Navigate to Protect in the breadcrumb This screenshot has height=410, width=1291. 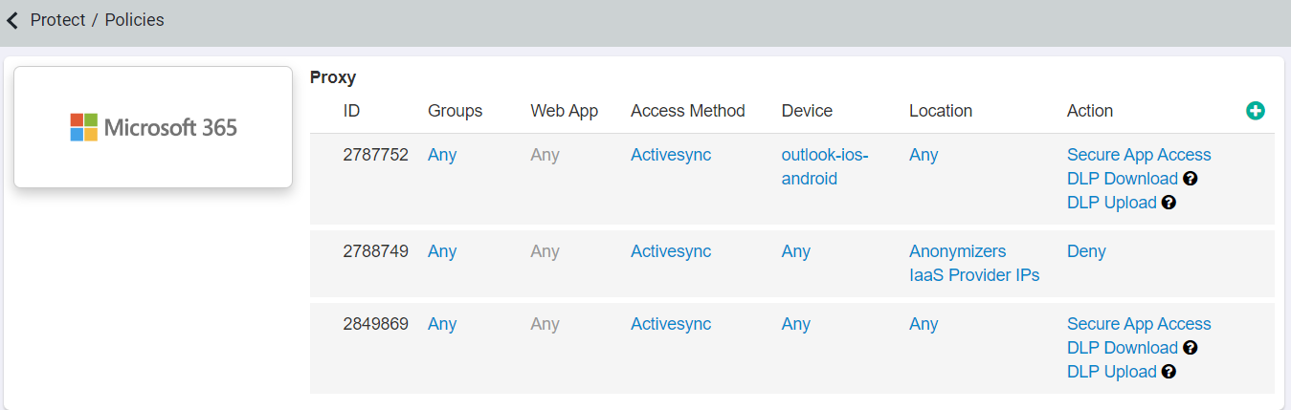tap(58, 20)
